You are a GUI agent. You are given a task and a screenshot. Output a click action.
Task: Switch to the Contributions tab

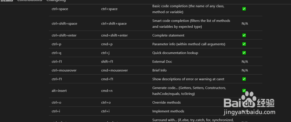click(x=30, y=1)
